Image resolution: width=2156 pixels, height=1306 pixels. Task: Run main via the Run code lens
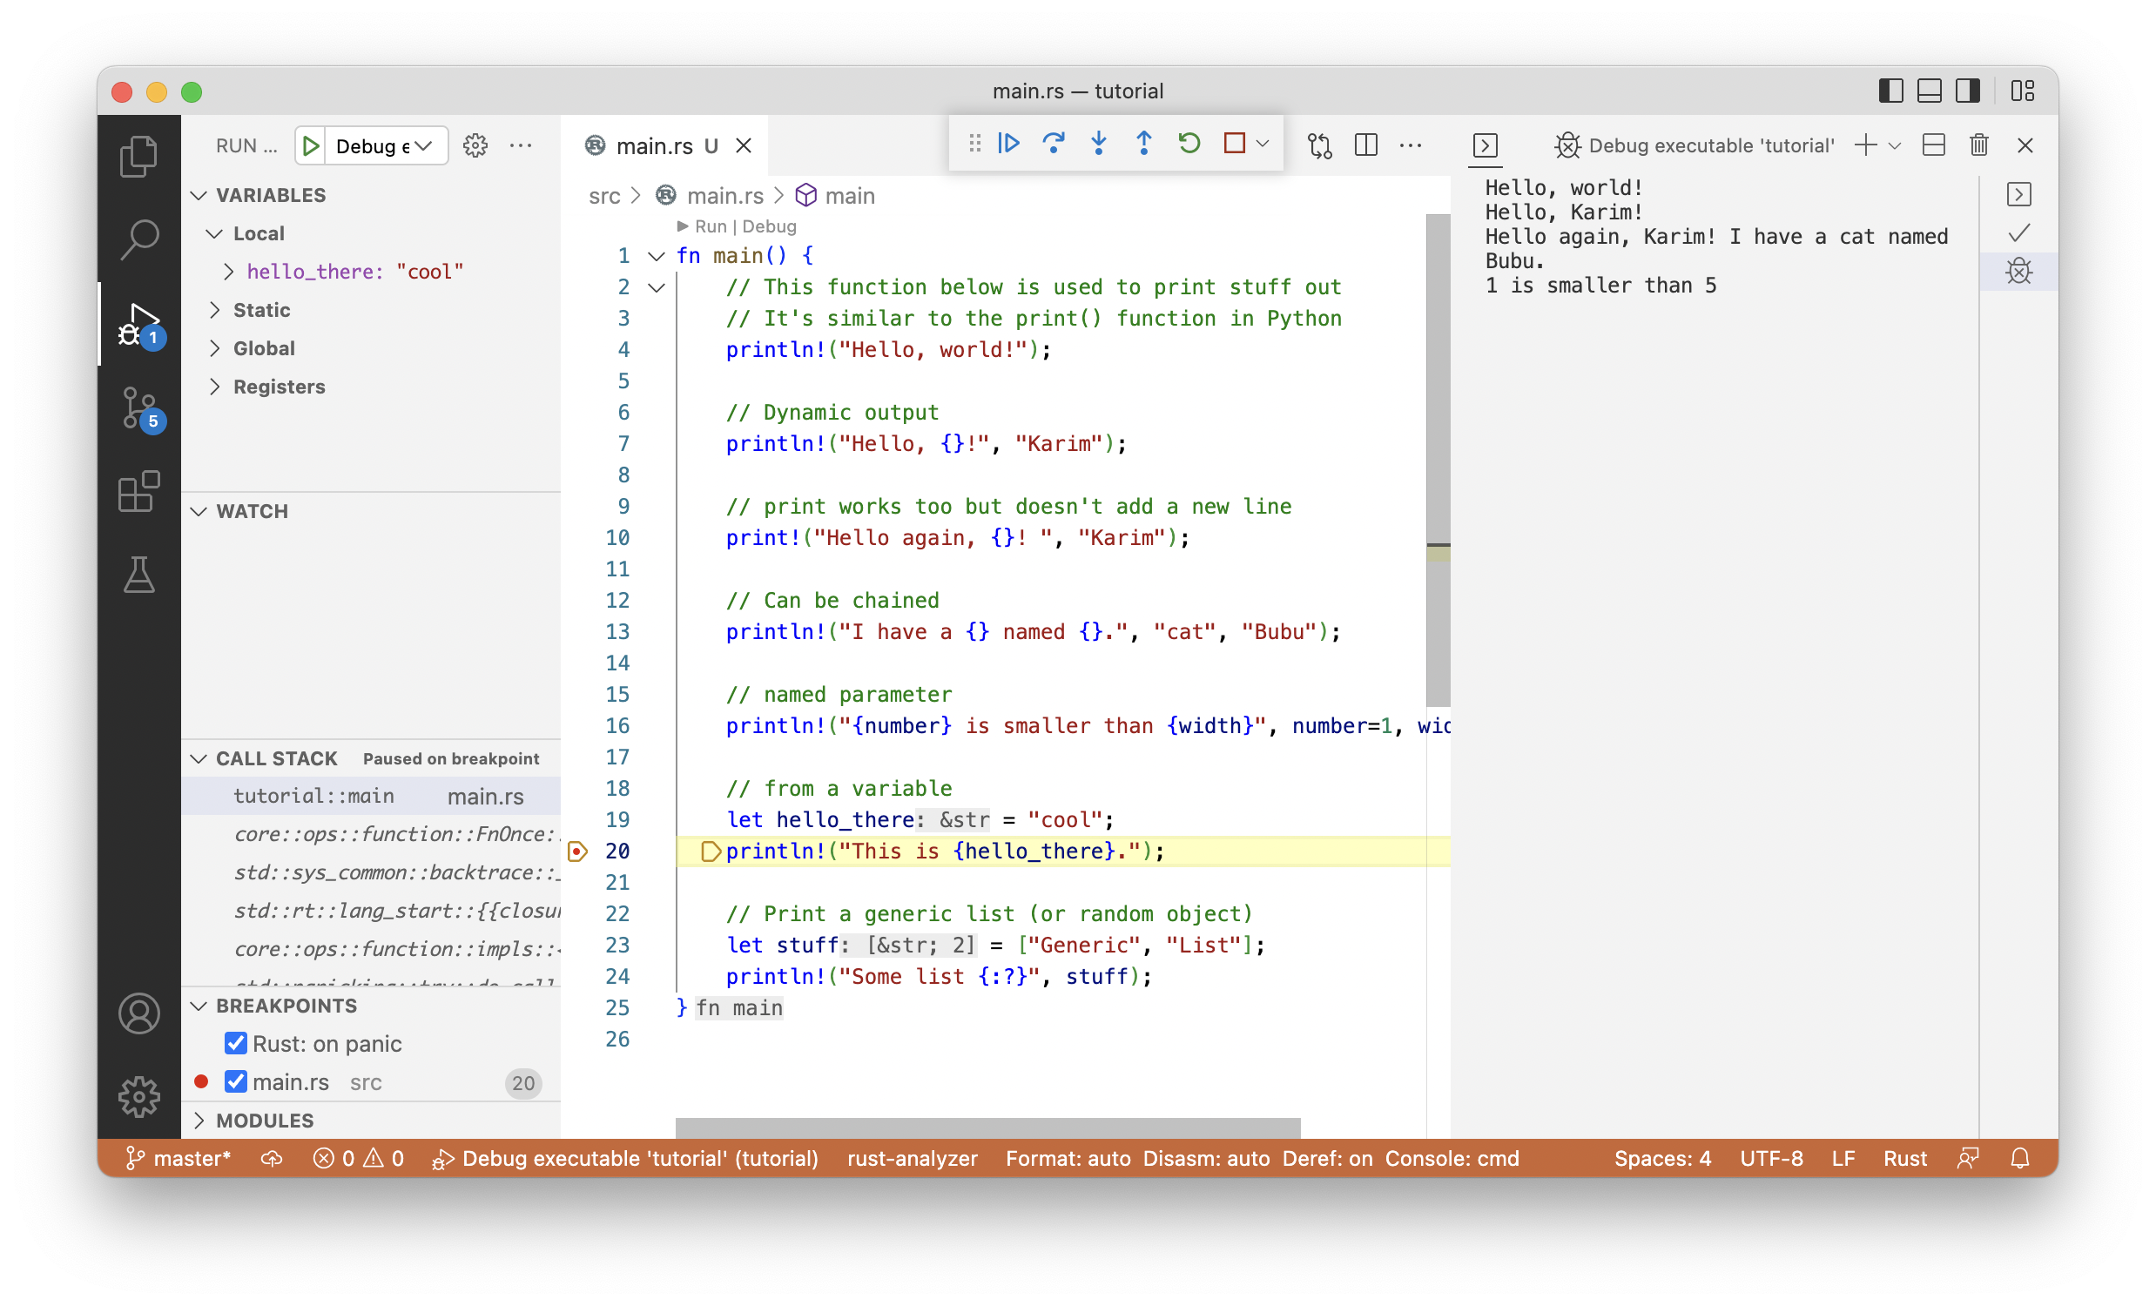coord(710,226)
